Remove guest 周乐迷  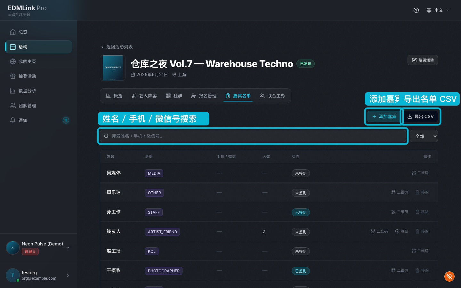click(x=422, y=192)
